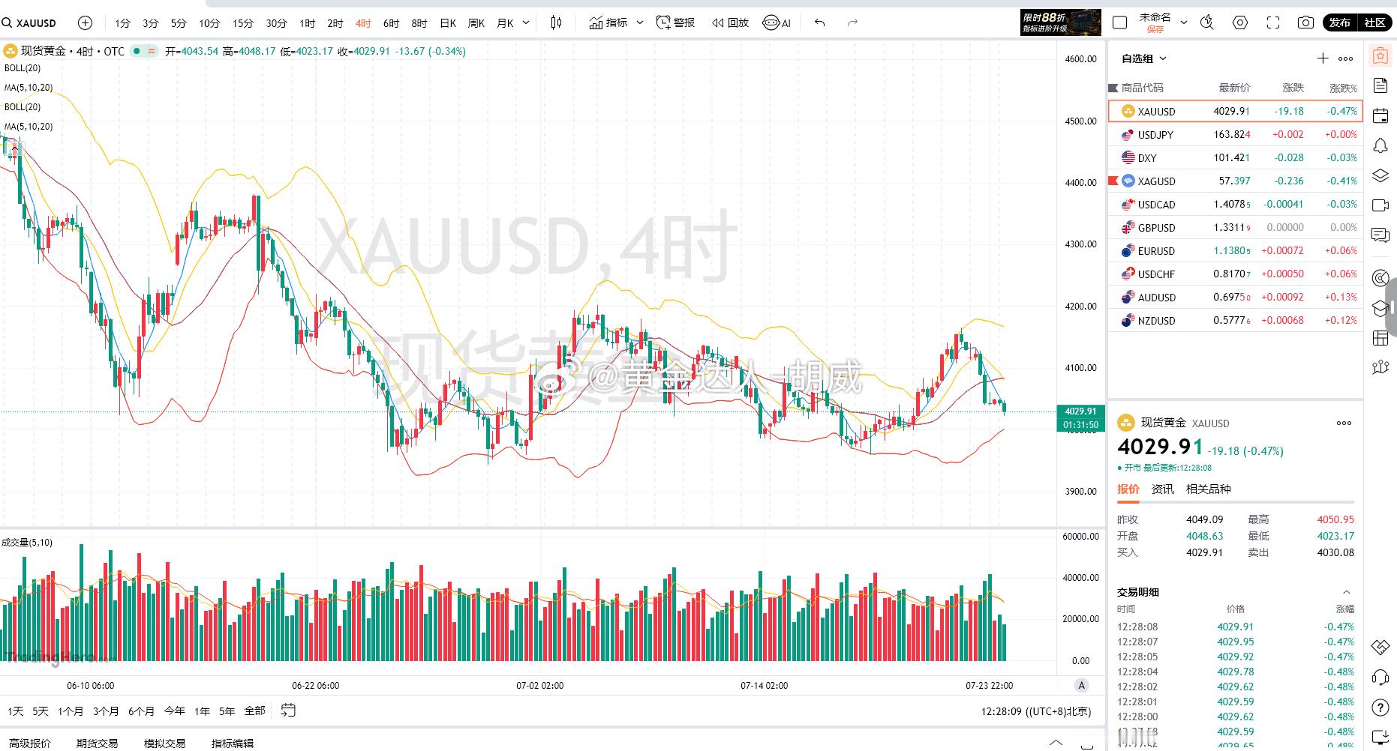Open the video camera sidebar icon
The height and width of the screenshot is (751, 1397).
tap(1380, 205)
